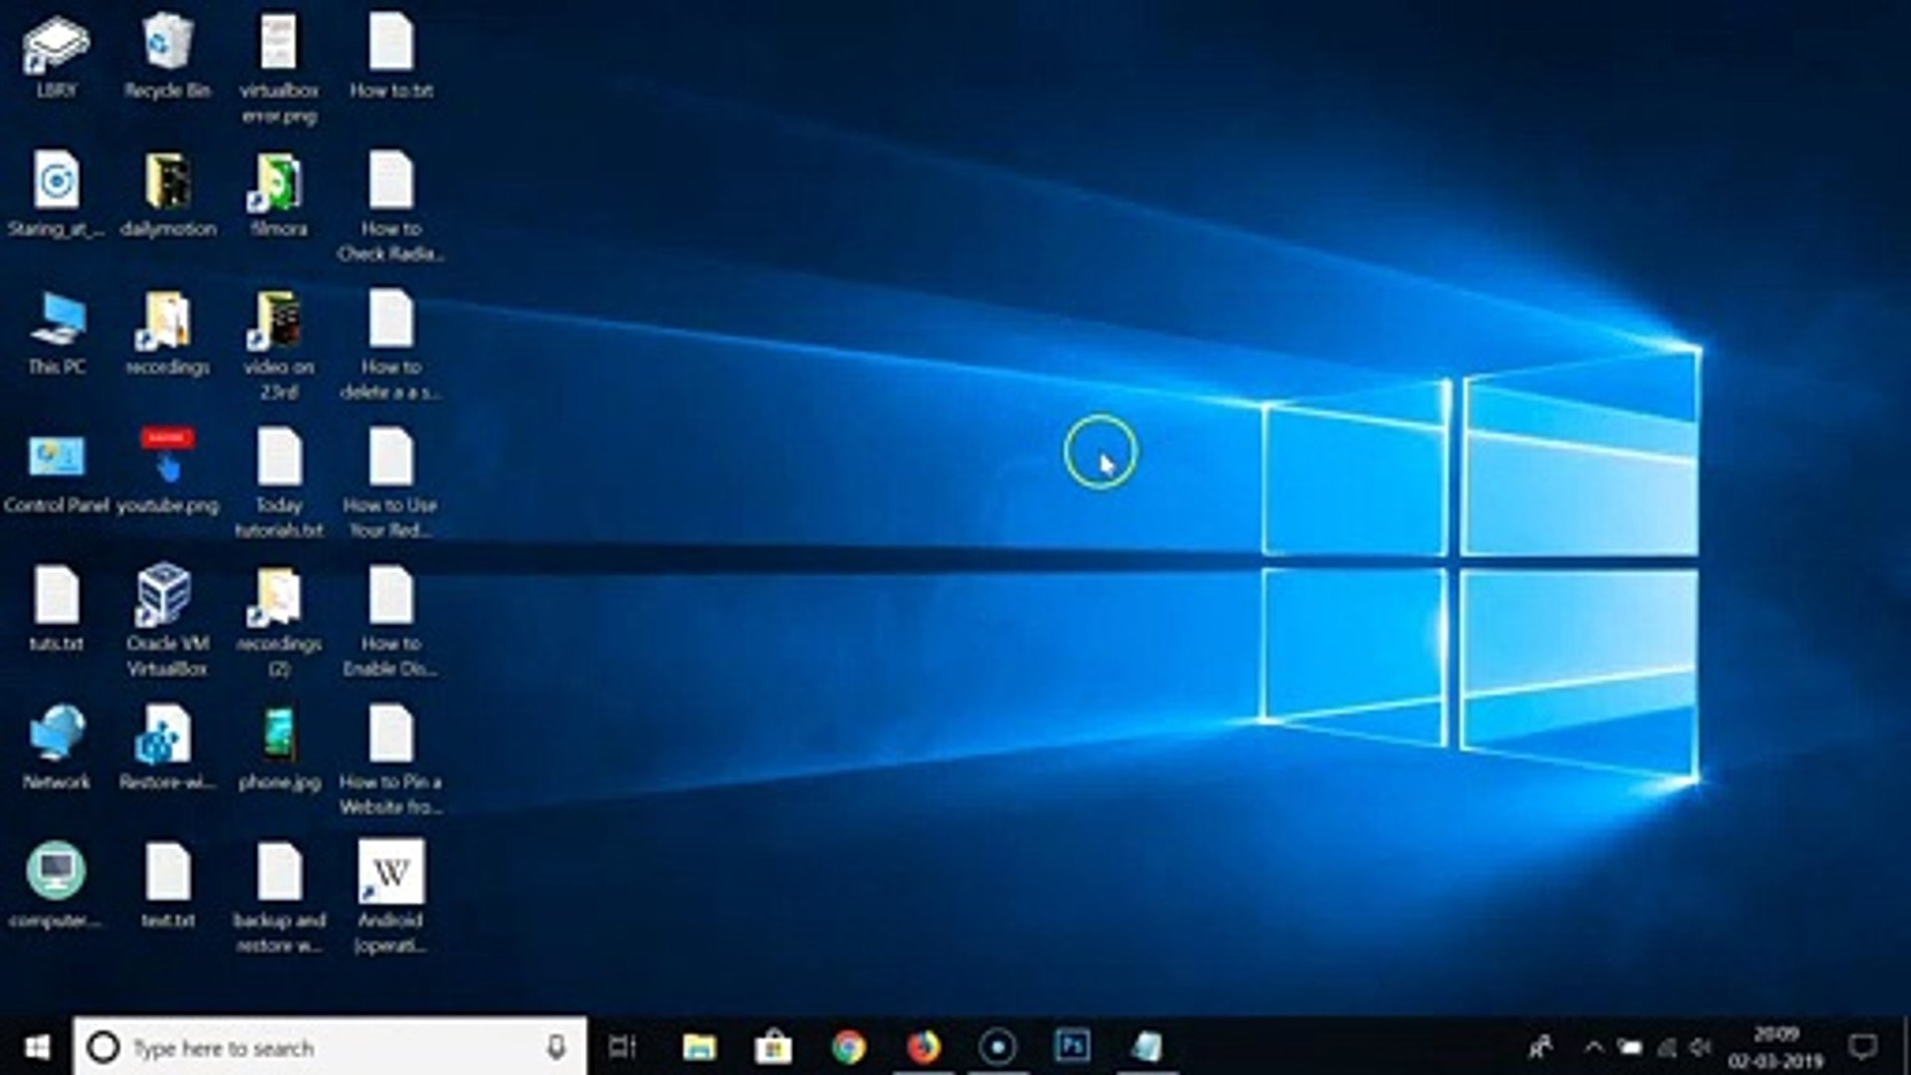The image size is (1911, 1075).
Task: Click the volume icon in the system tray
Action: click(x=1700, y=1047)
